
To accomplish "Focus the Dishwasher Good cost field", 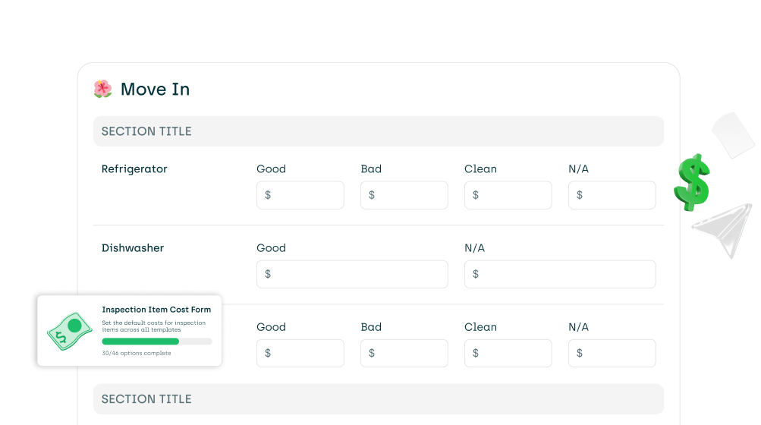I will [x=352, y=274].
